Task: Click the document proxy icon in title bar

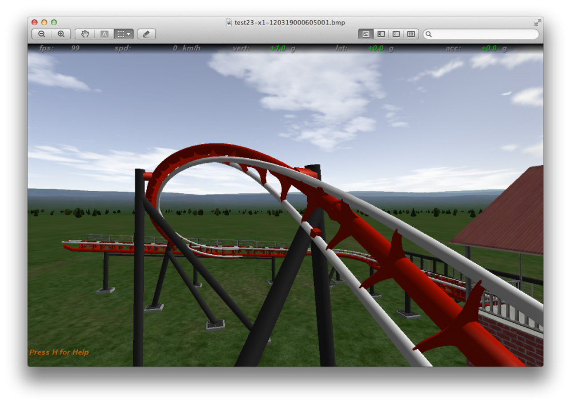Action: click(230, 22)
